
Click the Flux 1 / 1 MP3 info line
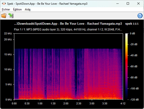(68, 29)
